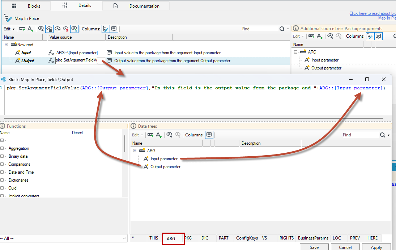Viewport: 396px width, 250px height.
Task: Expand the Comparisons functions group
Action: pos(2,164)
